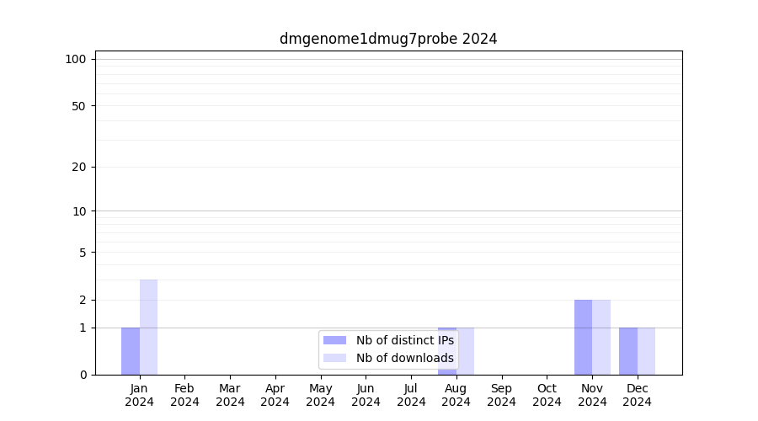Click the December distinct IPs bar
Image resolution: width=758 pixels, height=421 pixels.
coord(628,351)
